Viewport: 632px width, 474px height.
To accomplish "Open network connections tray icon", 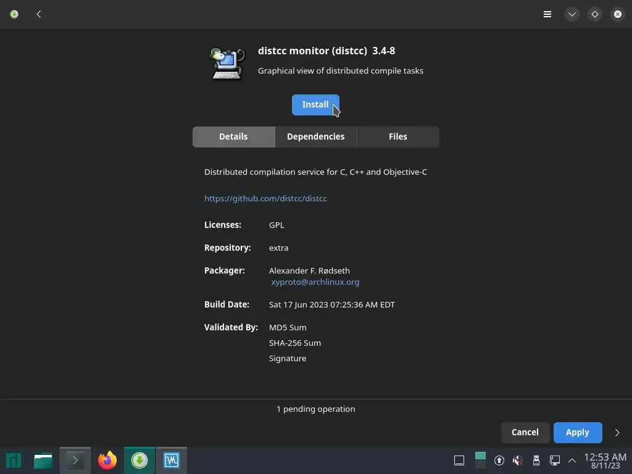I will click(555, 460).
